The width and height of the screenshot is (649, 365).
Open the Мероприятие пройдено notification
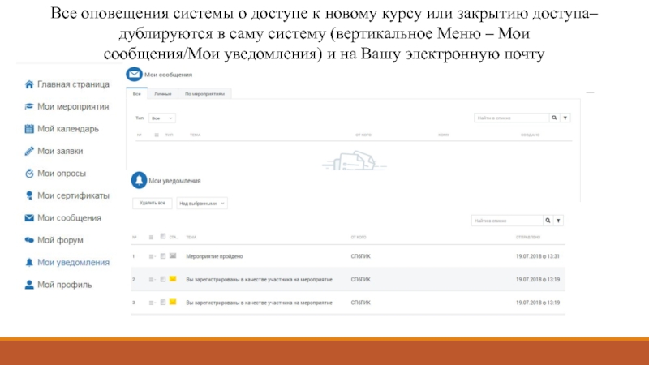[215, 256]
